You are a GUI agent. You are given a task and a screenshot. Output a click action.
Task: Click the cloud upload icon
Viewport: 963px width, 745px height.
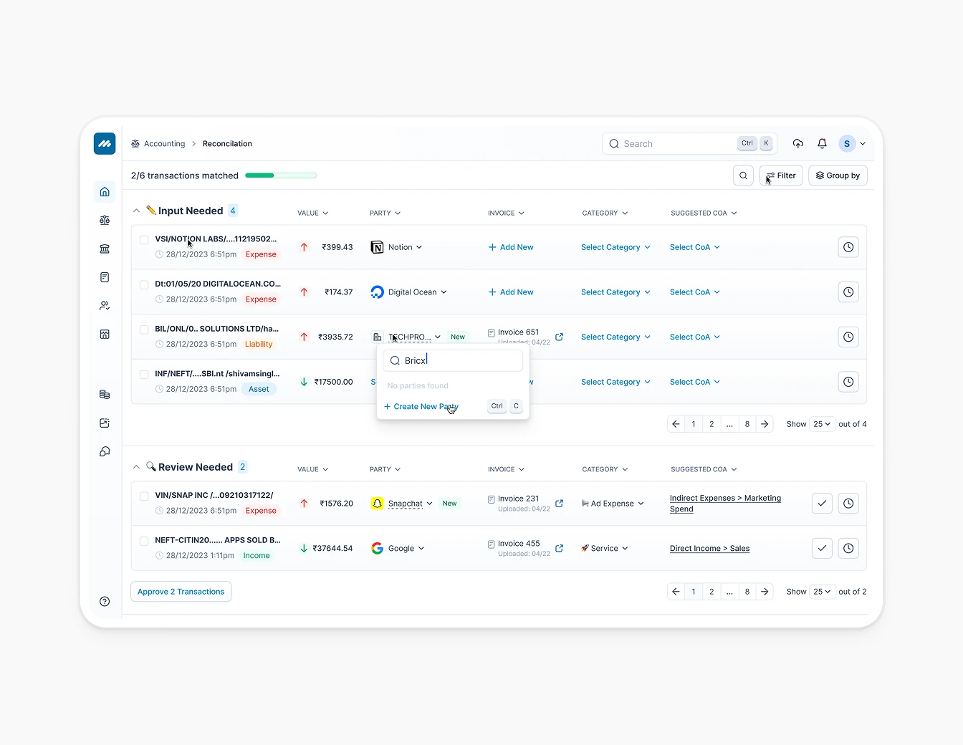click(797, 143)
